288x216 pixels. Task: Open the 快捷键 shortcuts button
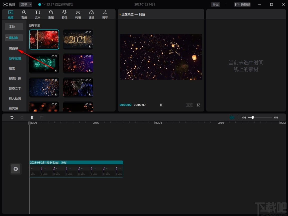243,4
